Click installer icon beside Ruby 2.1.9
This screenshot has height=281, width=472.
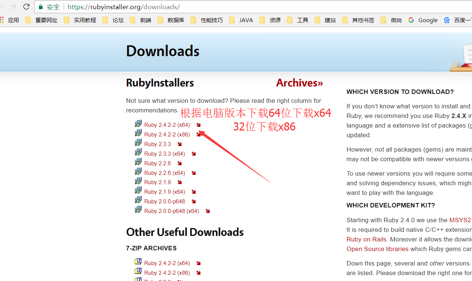click(138, 181)
